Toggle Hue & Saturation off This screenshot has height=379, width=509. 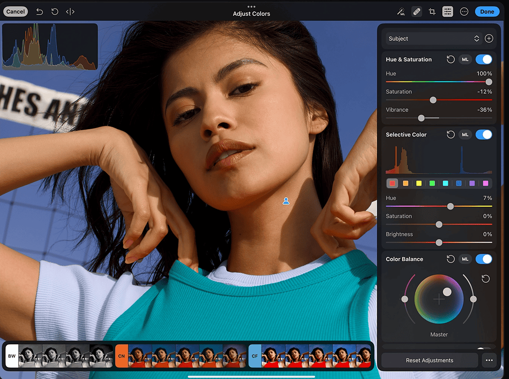coord(484,60)
